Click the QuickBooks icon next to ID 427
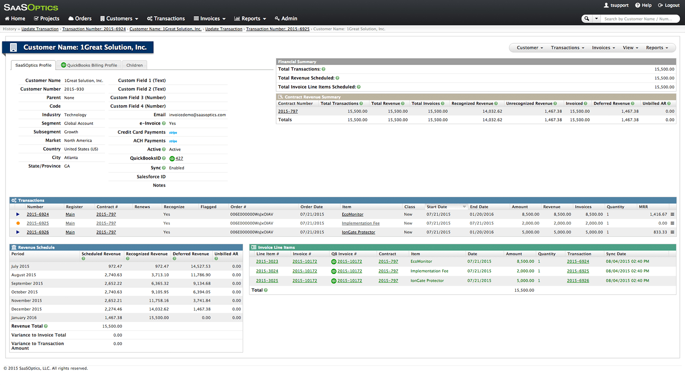The width and height of the screenshot is (685, 385). pyautogui.click(x=172, y=159)
